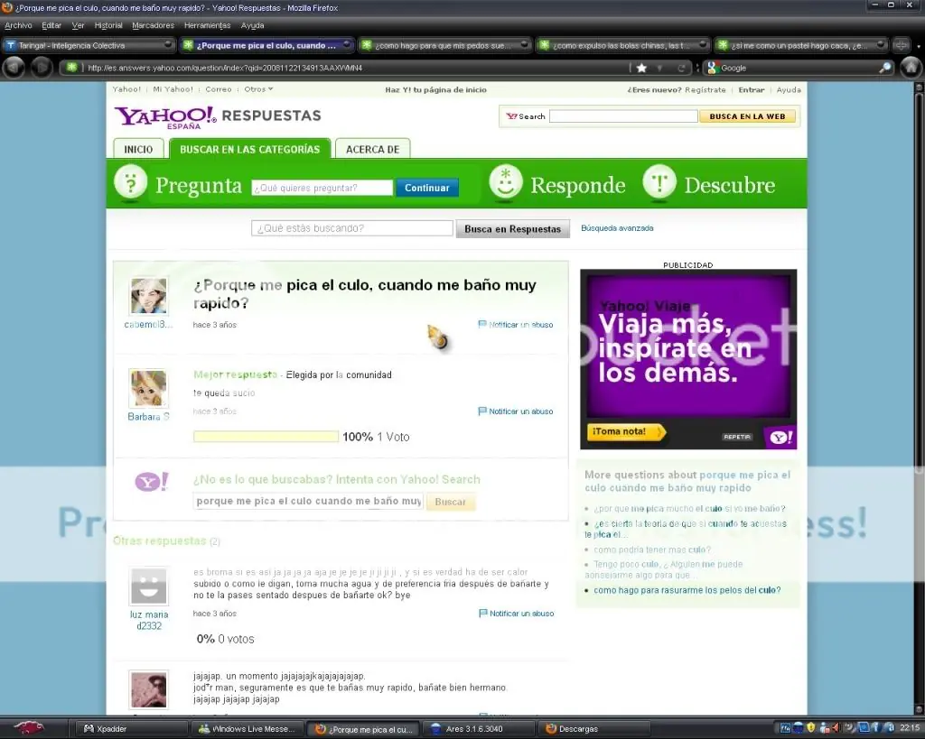Click the ¿Qué estás buscando? search field

(x=352, y=228)
